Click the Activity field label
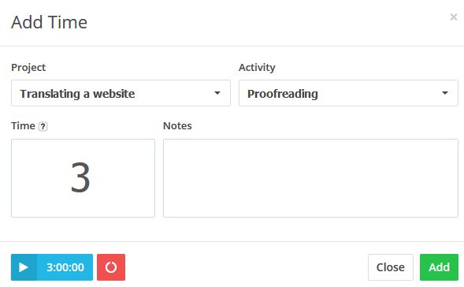The image size is (464, 287). pos(257,68)
